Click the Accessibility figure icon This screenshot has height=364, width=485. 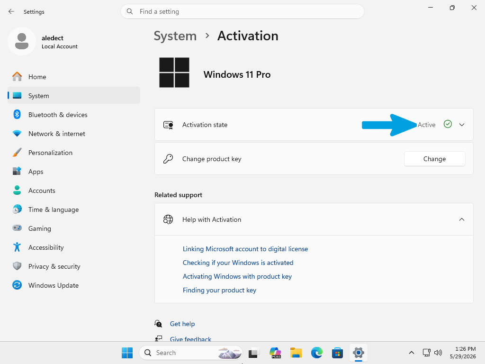click(x=17, y=247)
